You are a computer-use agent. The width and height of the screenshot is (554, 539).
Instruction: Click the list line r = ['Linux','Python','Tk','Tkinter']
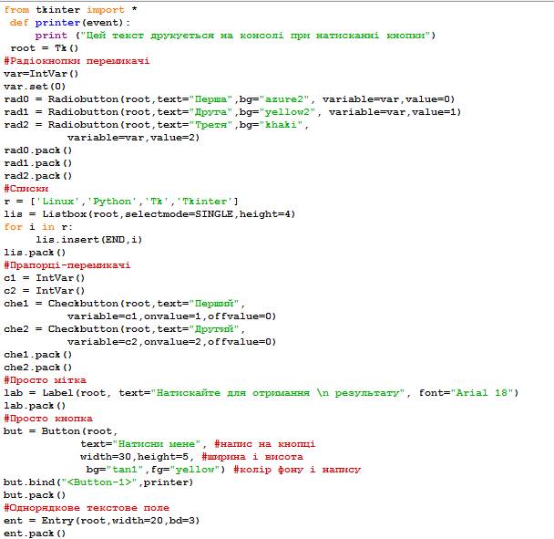pyautogui.click(x=121, y=202)
